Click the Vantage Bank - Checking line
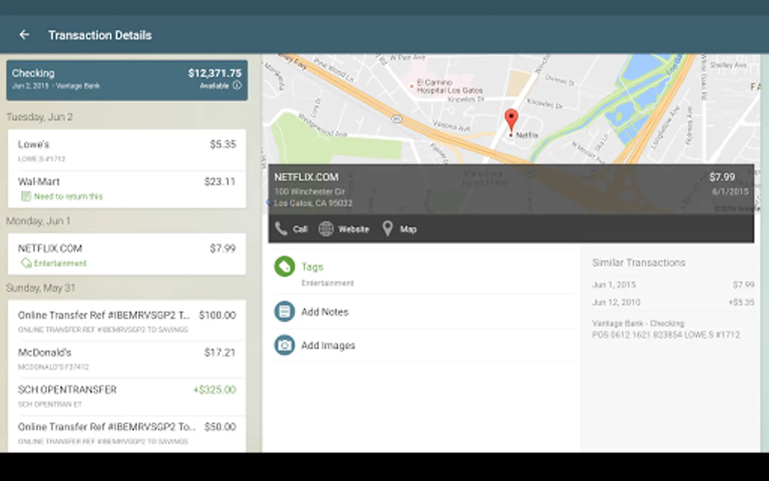 click(638, 323)
